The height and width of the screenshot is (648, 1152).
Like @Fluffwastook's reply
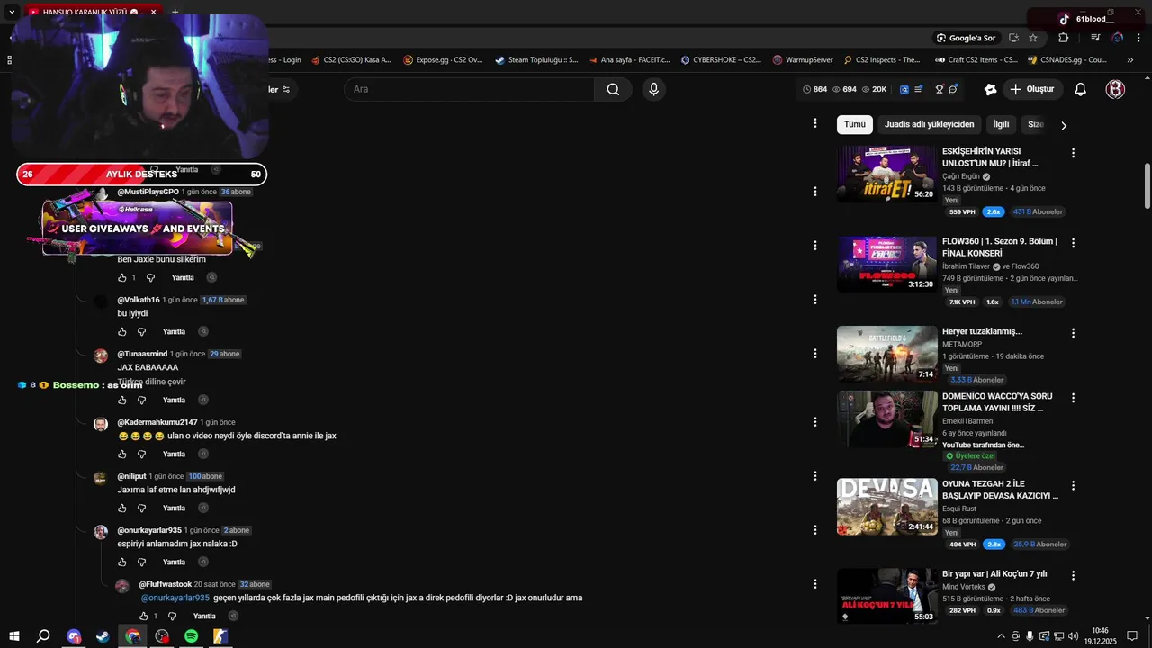point(144,616)
